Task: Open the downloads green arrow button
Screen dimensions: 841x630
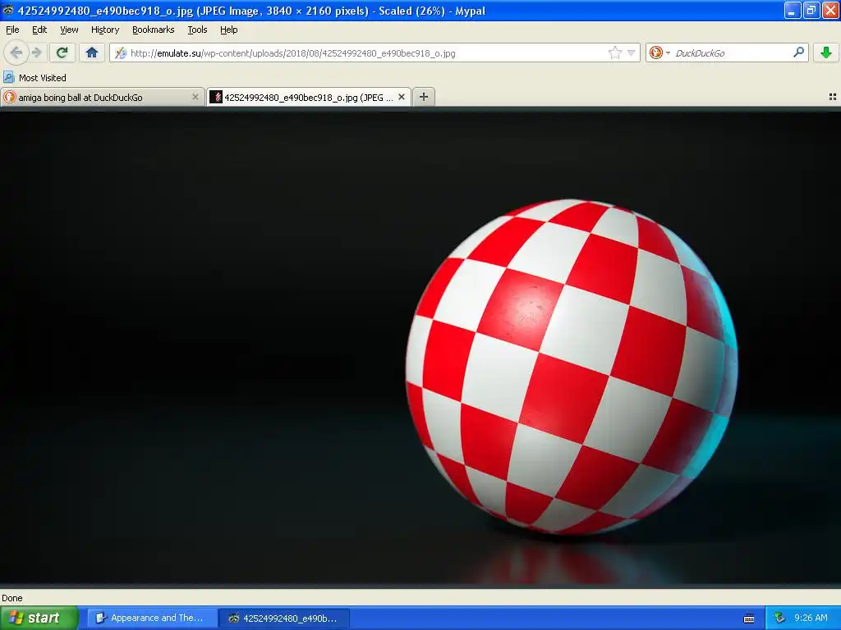Action: click(826, 52)
